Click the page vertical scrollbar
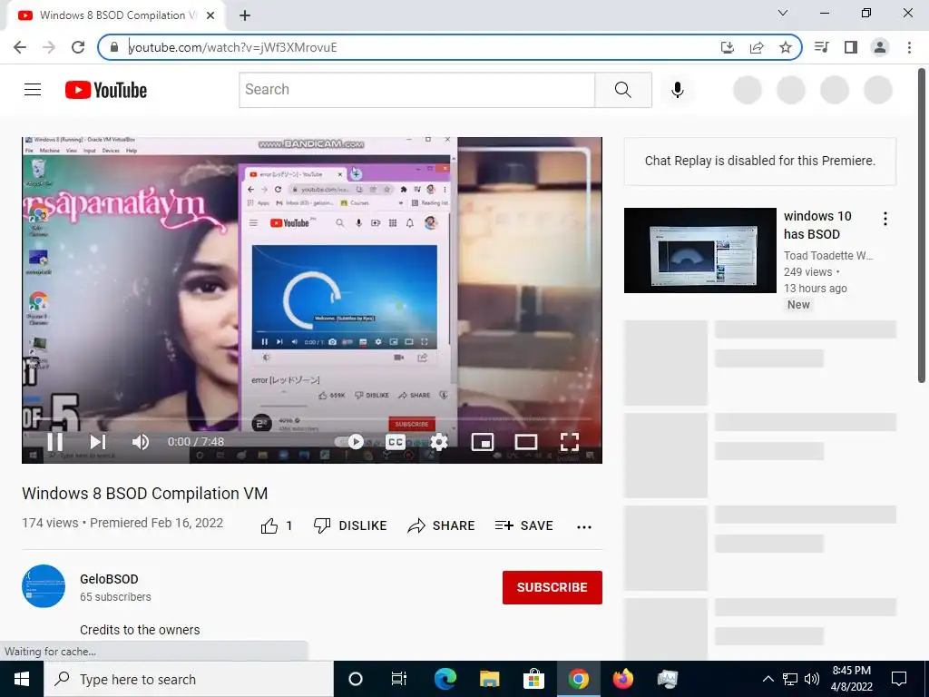Viewport: 929px width, 697px height. pyautogui.click(x=923, y=226)
